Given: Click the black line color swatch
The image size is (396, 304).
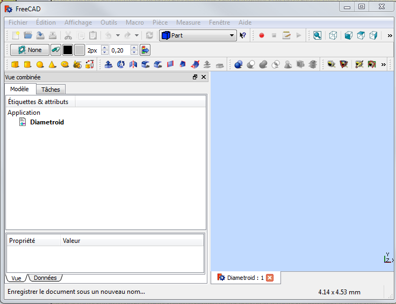Looking at the screenshot, I should (x=67, y=50).
